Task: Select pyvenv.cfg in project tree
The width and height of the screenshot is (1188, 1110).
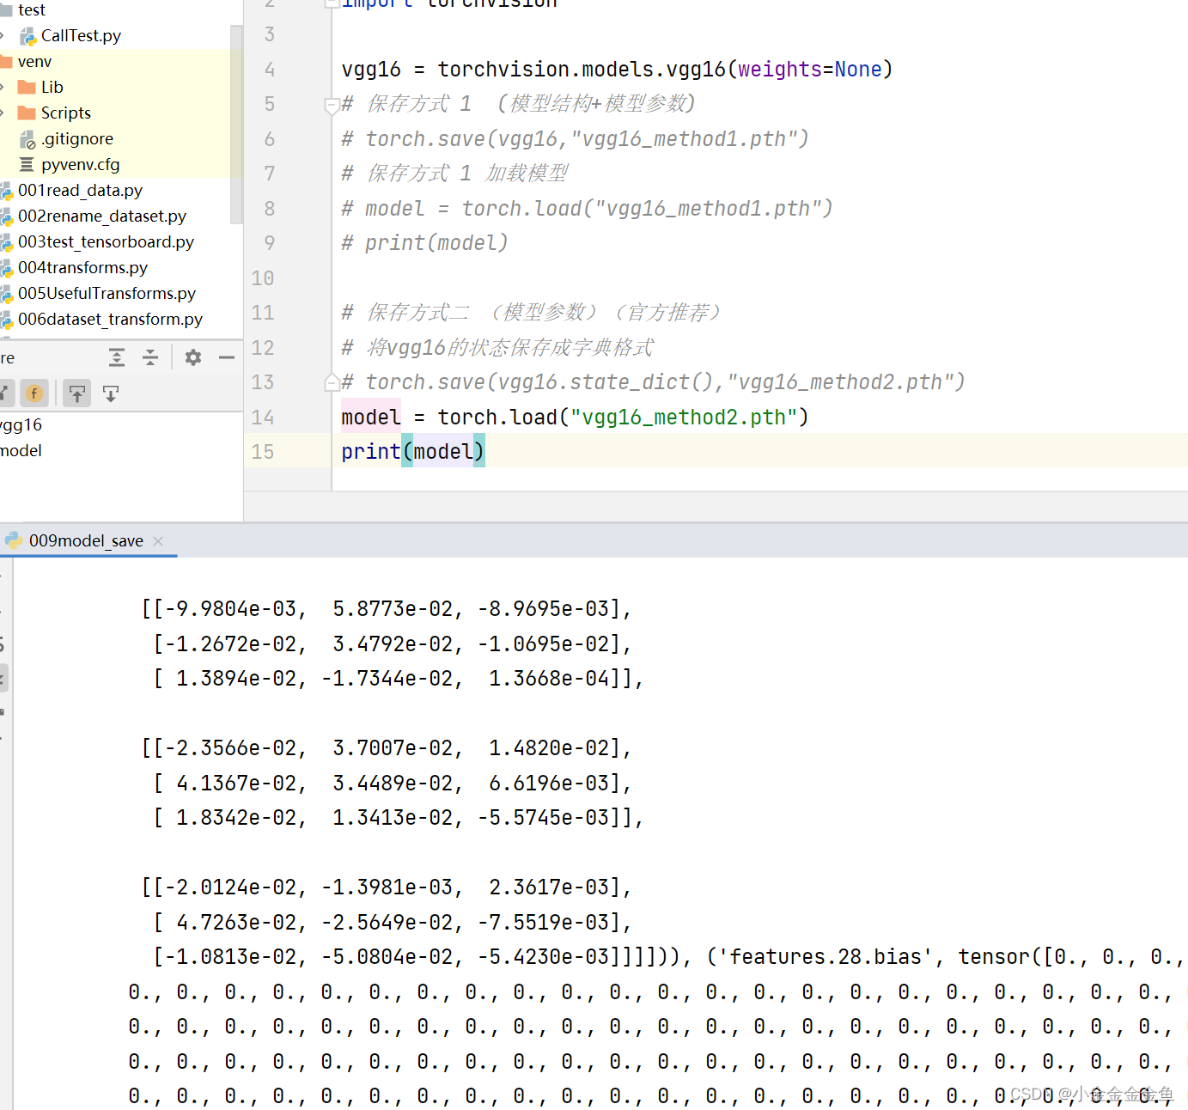Action: pyautogui.click(x=81, y=164)
